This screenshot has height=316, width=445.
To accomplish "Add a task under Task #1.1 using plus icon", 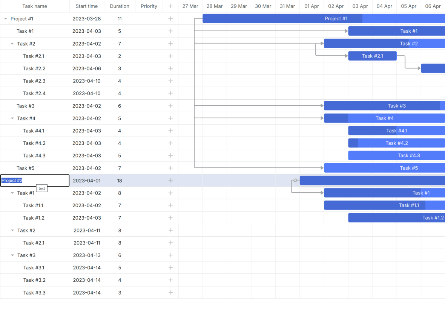I will pyautogui.click(x=170, y=205).
